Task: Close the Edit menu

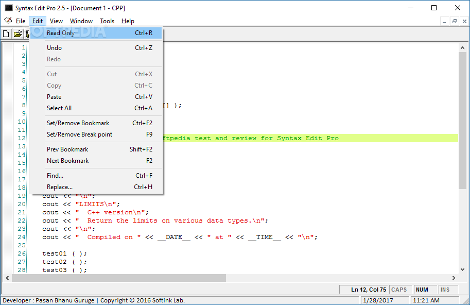Action: tap(38, 21)
